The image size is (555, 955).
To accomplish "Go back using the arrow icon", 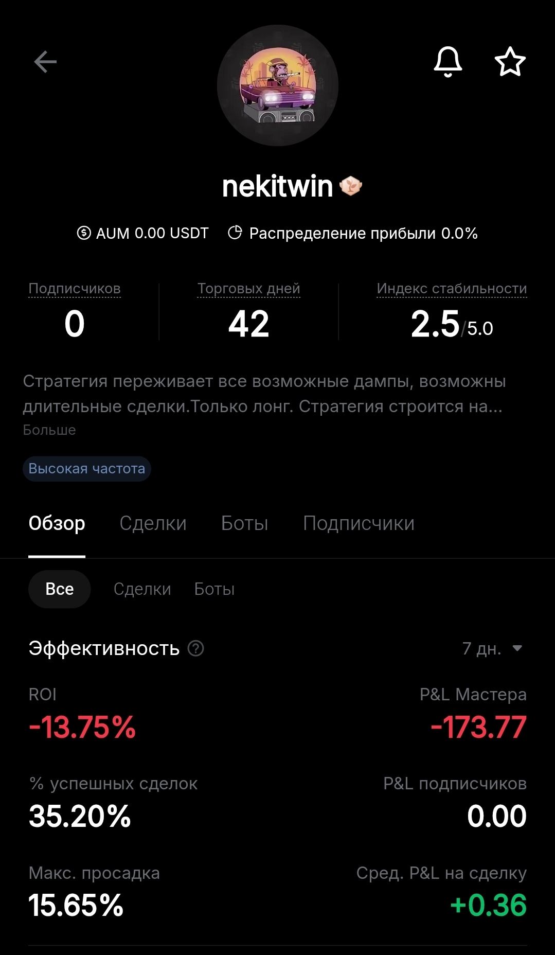I will click(x=45, y=62).
